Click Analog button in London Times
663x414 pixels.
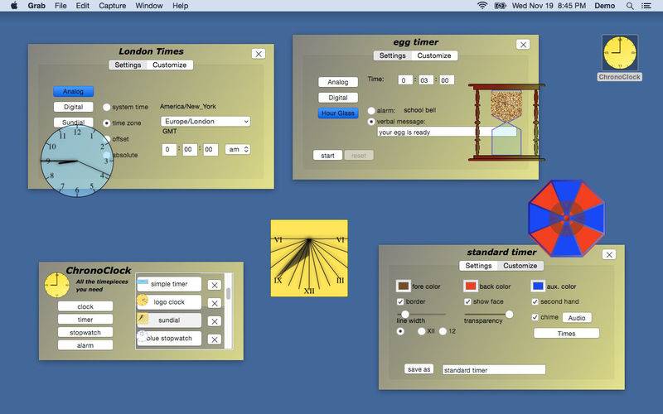[74, 92]
